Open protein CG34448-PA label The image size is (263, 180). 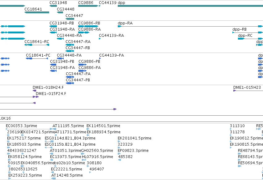[69, 55]
